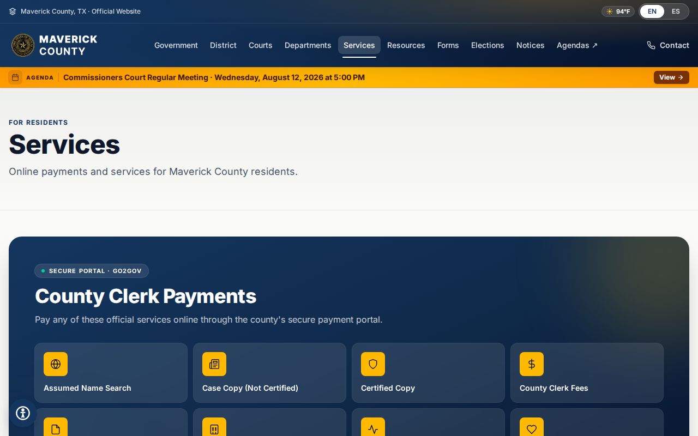The width and height of the screenshot is (698, 436).
Task: Click the Secure Portal GO2GOV badge
Action: click(92, 271)
